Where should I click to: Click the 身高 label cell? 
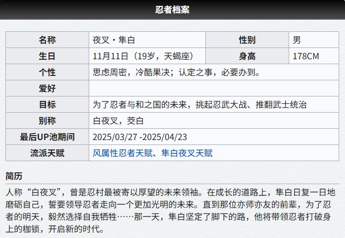[247, 56]
